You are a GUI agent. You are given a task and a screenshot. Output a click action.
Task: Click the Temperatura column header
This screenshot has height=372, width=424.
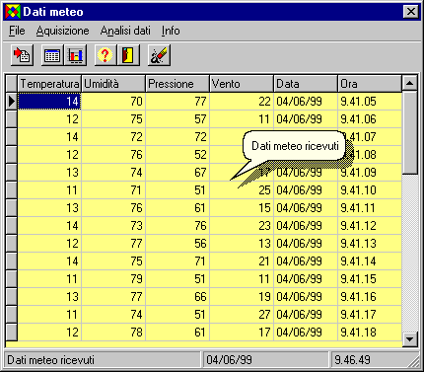49,84
